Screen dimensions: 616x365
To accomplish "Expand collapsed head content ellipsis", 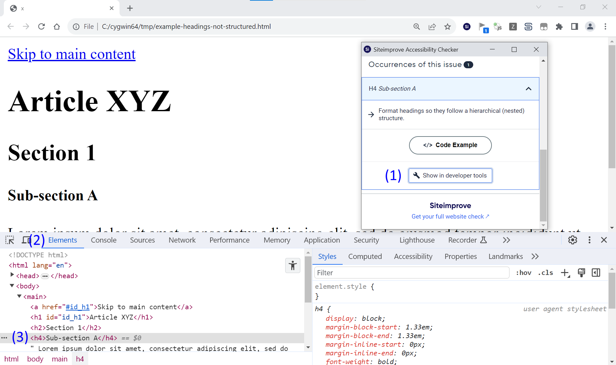I will pos(45,276).
